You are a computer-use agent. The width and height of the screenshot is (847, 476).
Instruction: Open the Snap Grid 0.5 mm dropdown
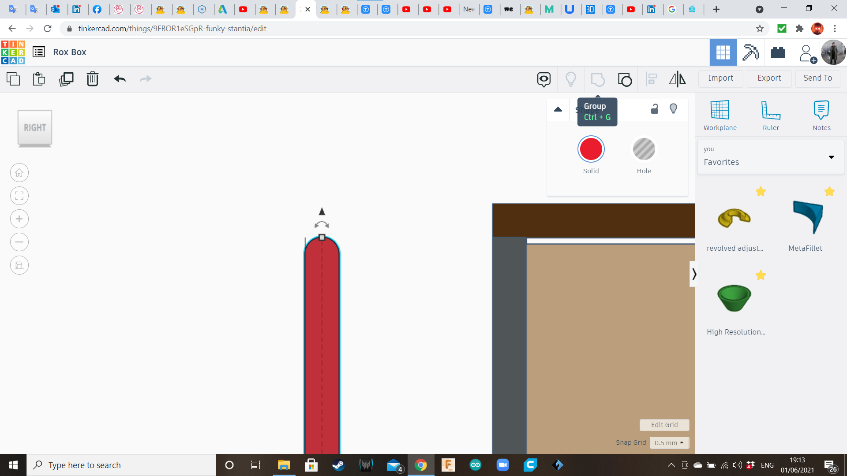(669, 443)
